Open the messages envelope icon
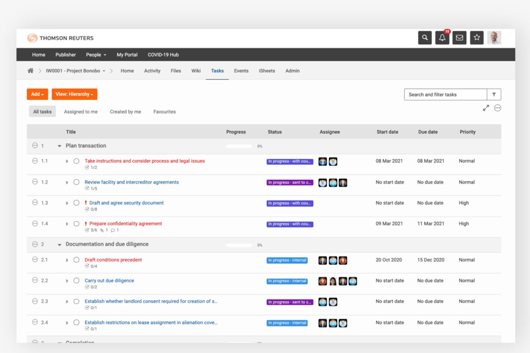Image resolution: width=530 pixels, height=353 pixels. [x=459, y=38]
